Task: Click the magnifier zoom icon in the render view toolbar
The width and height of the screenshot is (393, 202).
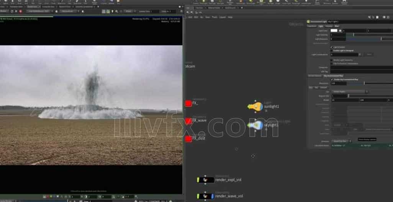Action: click(116, 11)
